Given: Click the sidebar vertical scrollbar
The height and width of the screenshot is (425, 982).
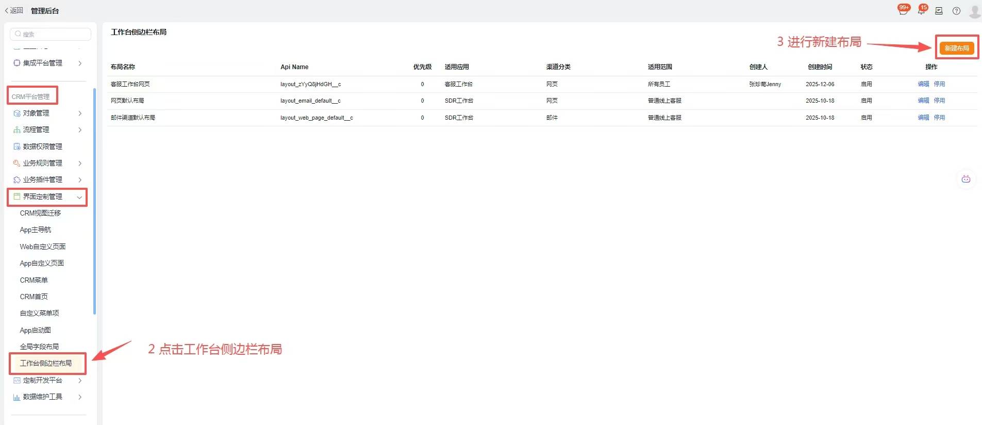Looking at the screenshot, I should point(94,201).
